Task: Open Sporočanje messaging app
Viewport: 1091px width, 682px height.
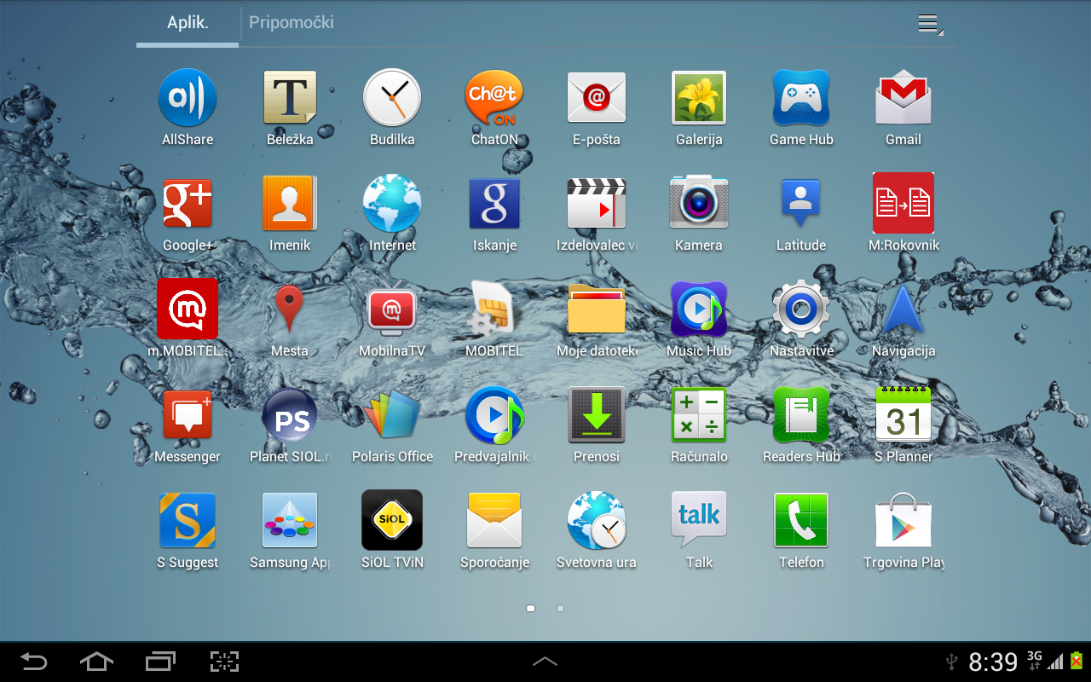Action: [x=494, y=521]
